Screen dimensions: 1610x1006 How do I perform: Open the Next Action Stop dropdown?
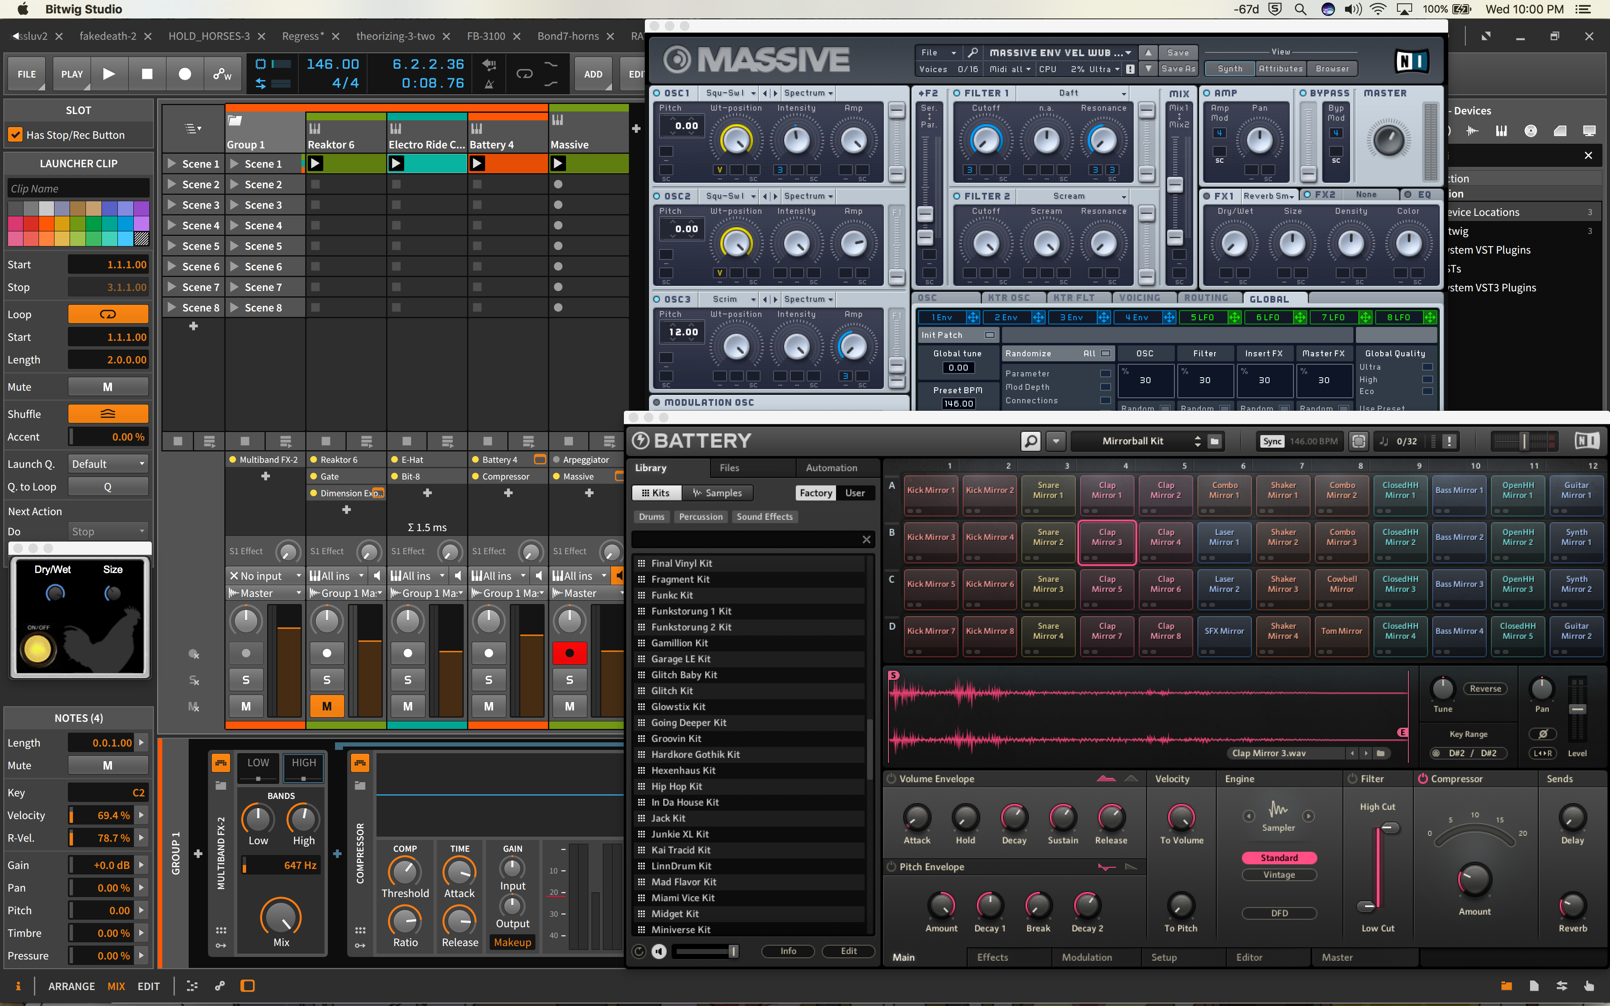(108, 531)
